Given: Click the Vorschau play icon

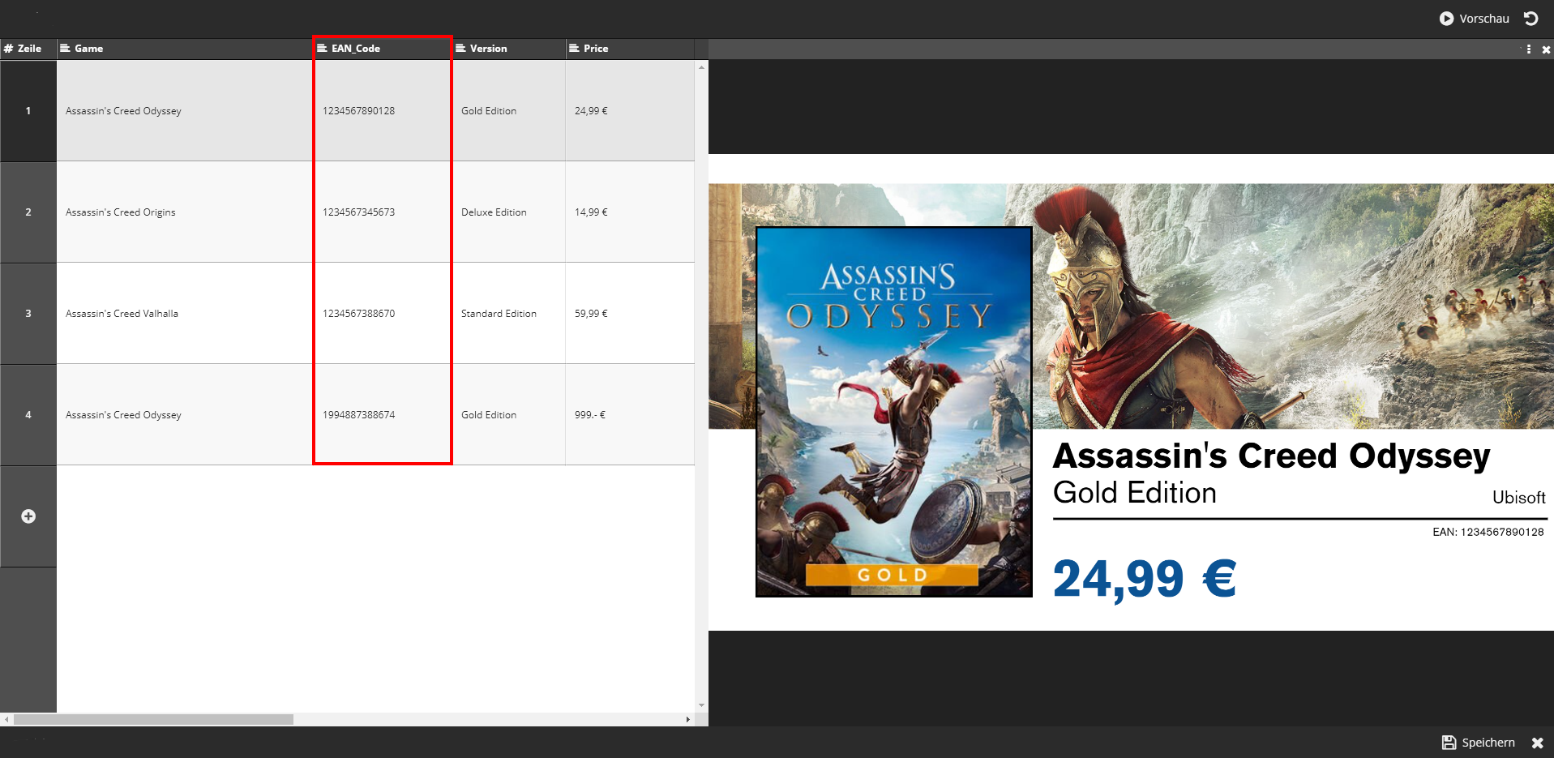Looking at the screenshot, I should [1446, 19].
